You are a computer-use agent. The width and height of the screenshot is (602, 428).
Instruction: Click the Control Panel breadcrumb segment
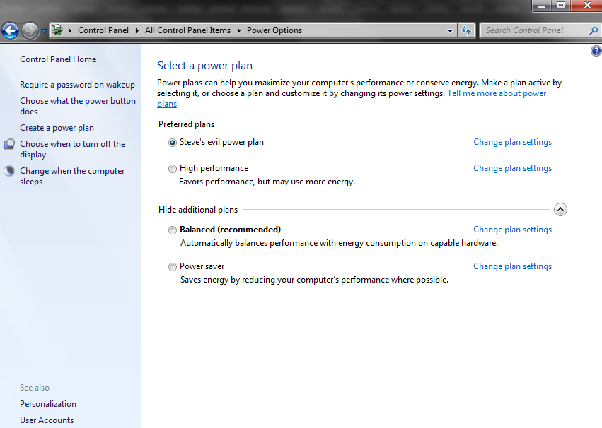(x=103, y=30)
